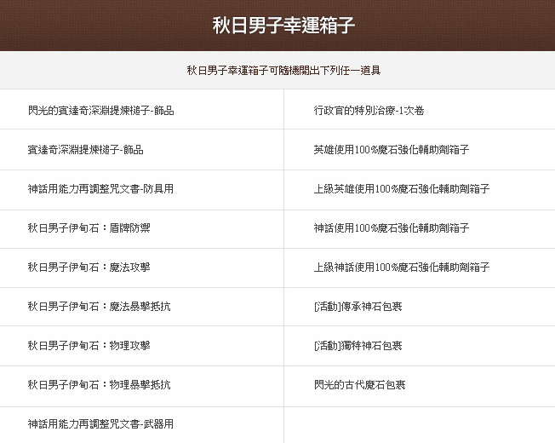Viewport: 555px width, 443px height.
Task: Click 神話用能力再調整咒文書-防具用
Action: (x=100, y=189)
